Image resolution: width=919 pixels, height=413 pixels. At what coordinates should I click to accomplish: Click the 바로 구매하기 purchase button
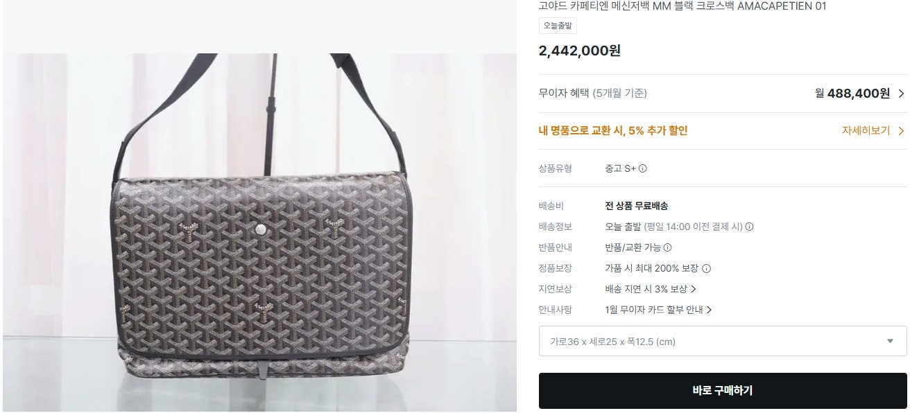coord(723,391)
